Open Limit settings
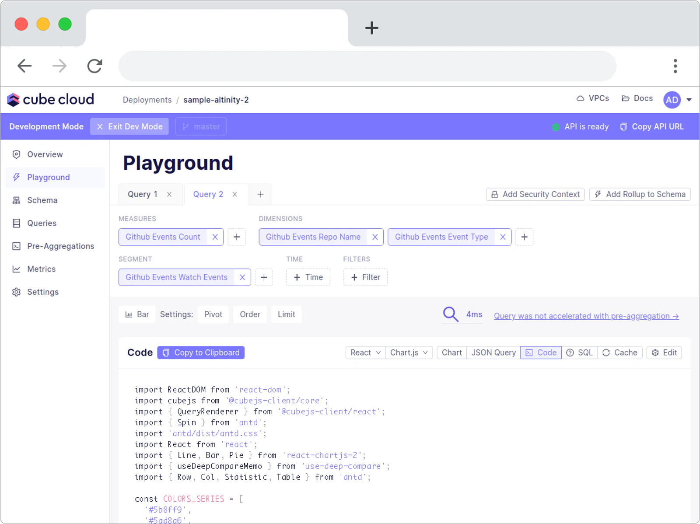 pos(286,314)
